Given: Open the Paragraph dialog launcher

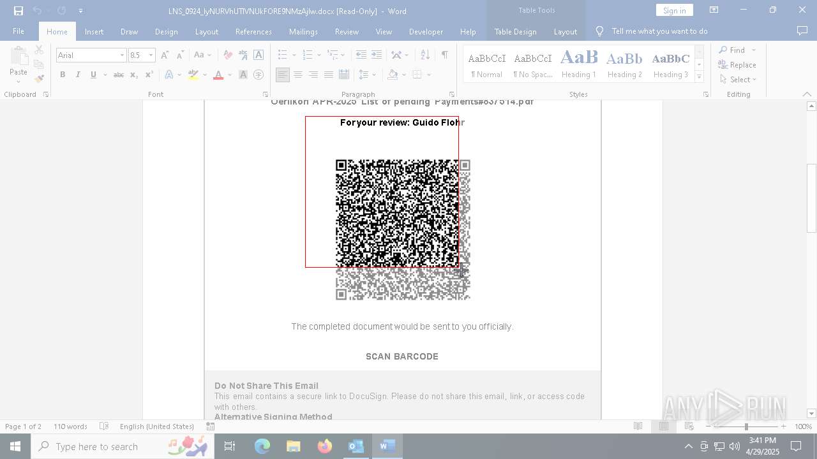Looking at the screenshot, I should pos(452,94).
